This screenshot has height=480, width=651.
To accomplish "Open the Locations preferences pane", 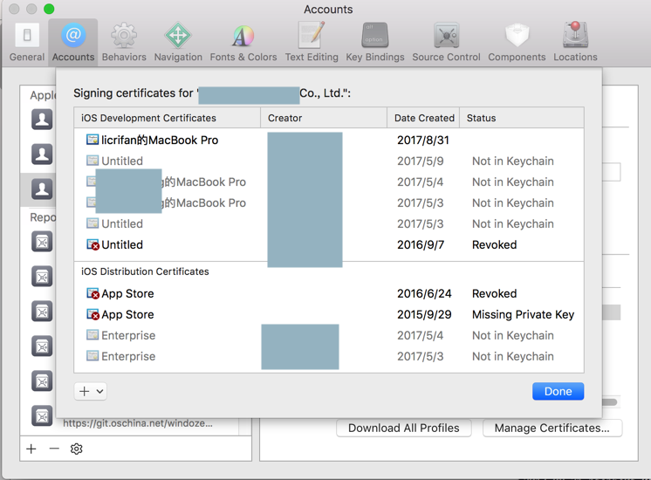I will coord(575,42).
